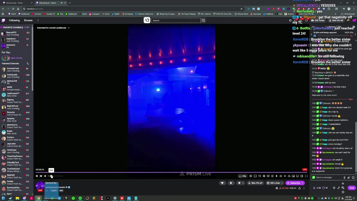The image size is (357, 201).
Task: Open stories link in sidebar
Action: (x=16, y=58)
